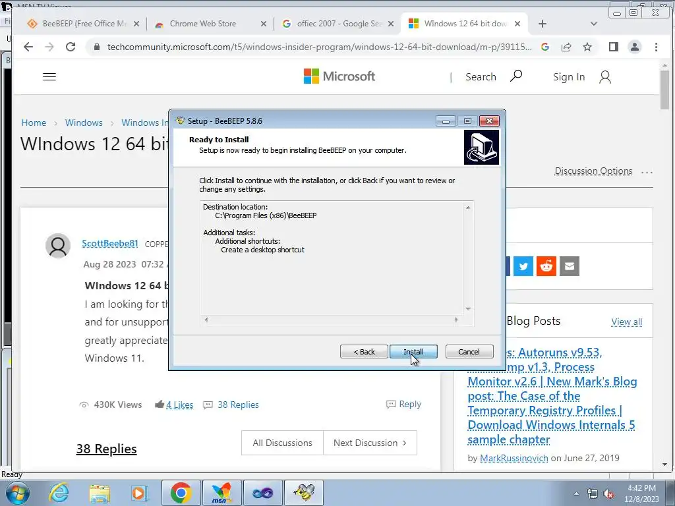The height and width of the screenshot is (506, 675).
Task: Go forward in Chrome
Action: pyautogui.click(x=49, y=47)
